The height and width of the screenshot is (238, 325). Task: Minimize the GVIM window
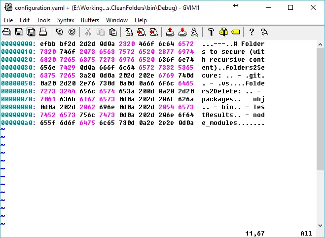click(x=268, y=7)
